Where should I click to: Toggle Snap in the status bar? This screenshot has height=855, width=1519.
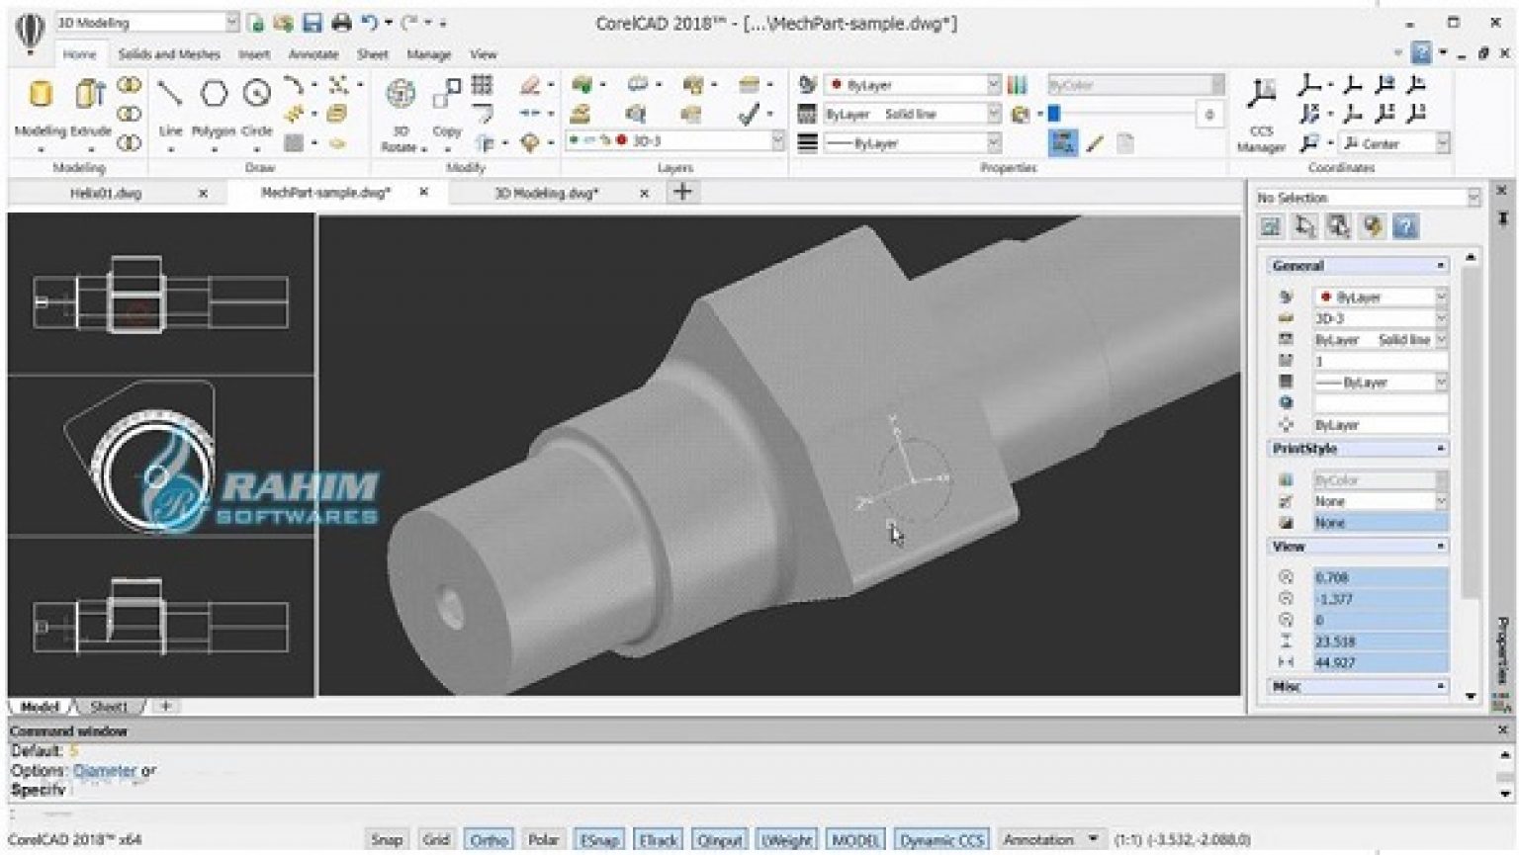pos(387,839)
